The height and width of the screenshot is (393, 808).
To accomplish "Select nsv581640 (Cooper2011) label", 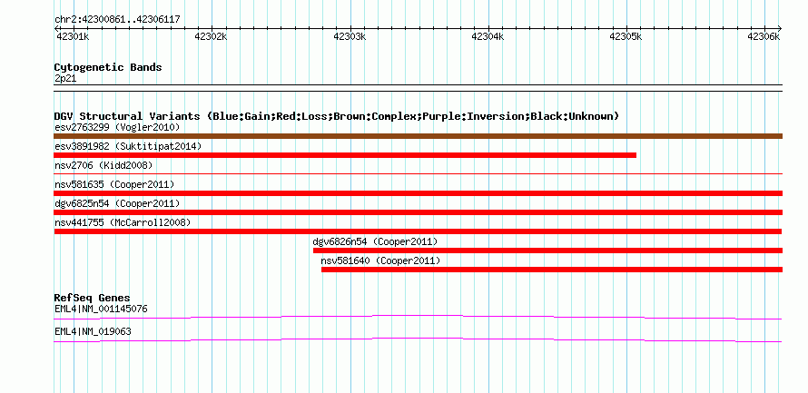I will click(x=380, y=260).
